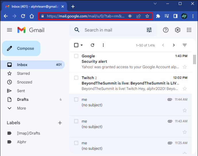
Task: Open the tab search chevron in title bar
Action: (x=155, y=3)
